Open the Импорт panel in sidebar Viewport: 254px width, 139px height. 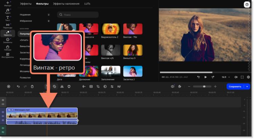click(7, 4)
